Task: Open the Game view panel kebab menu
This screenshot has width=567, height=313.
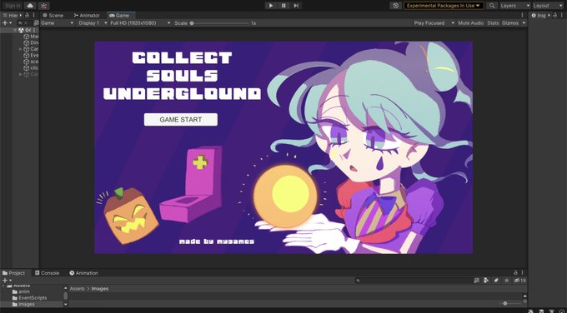Action: (x=522, y=15)
